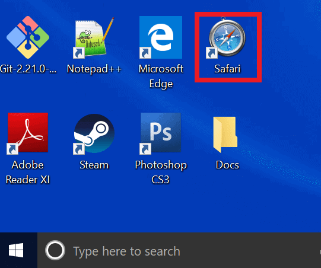Click the Safari text label
Viewport: 321px width, 268px height.
(x=227, y=69)
